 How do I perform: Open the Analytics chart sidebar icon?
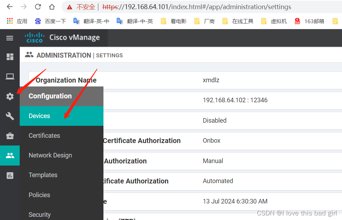10,175
